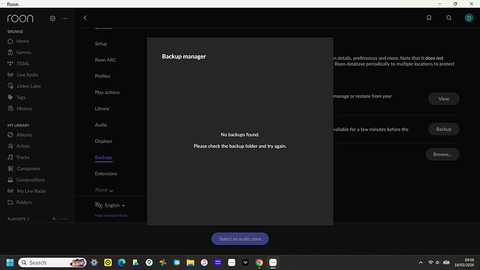Viewport: 480px width, 270px height.
Task: Go back using the left arrow
Action: tap(85, 18)
